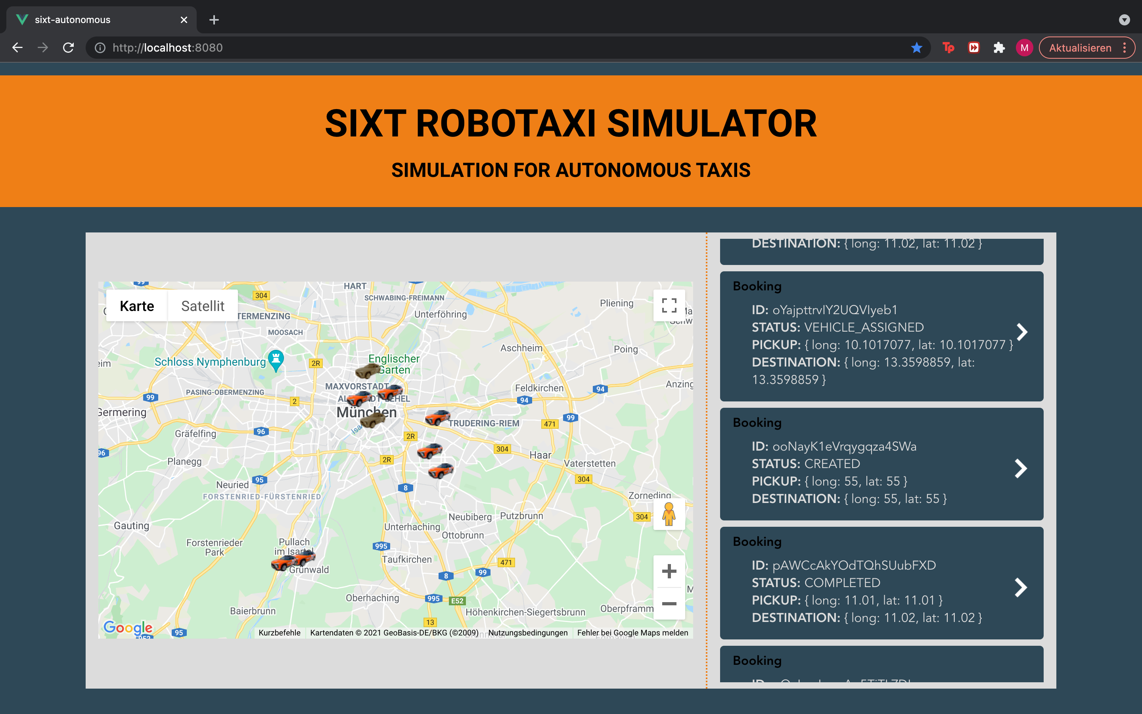Zoom in on the map

click(x=669, y=571)
